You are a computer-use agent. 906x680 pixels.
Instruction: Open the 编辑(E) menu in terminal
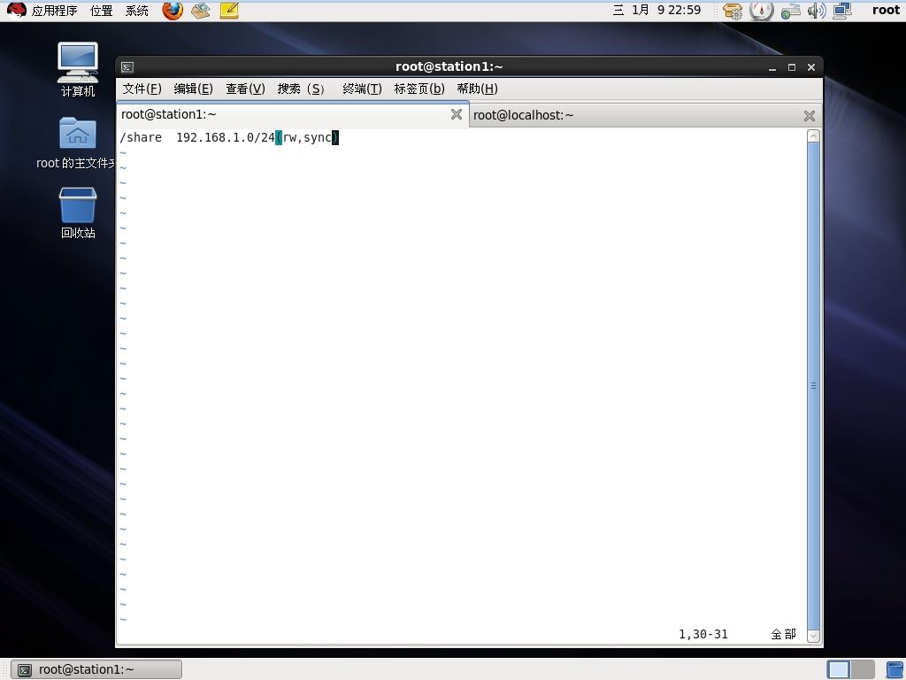click(x=194, y=89)
